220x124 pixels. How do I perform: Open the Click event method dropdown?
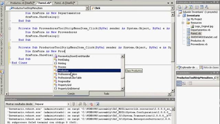point(172,8)
